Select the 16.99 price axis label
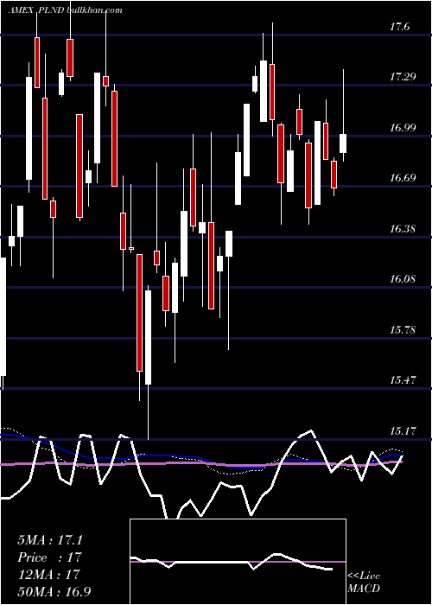This screenshot has height=605, width=432. (x=403, y=127)
